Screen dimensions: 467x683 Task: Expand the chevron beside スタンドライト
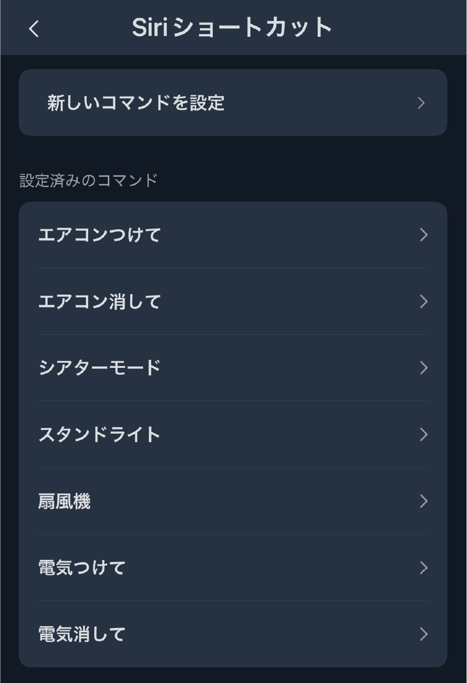[425, 435]
